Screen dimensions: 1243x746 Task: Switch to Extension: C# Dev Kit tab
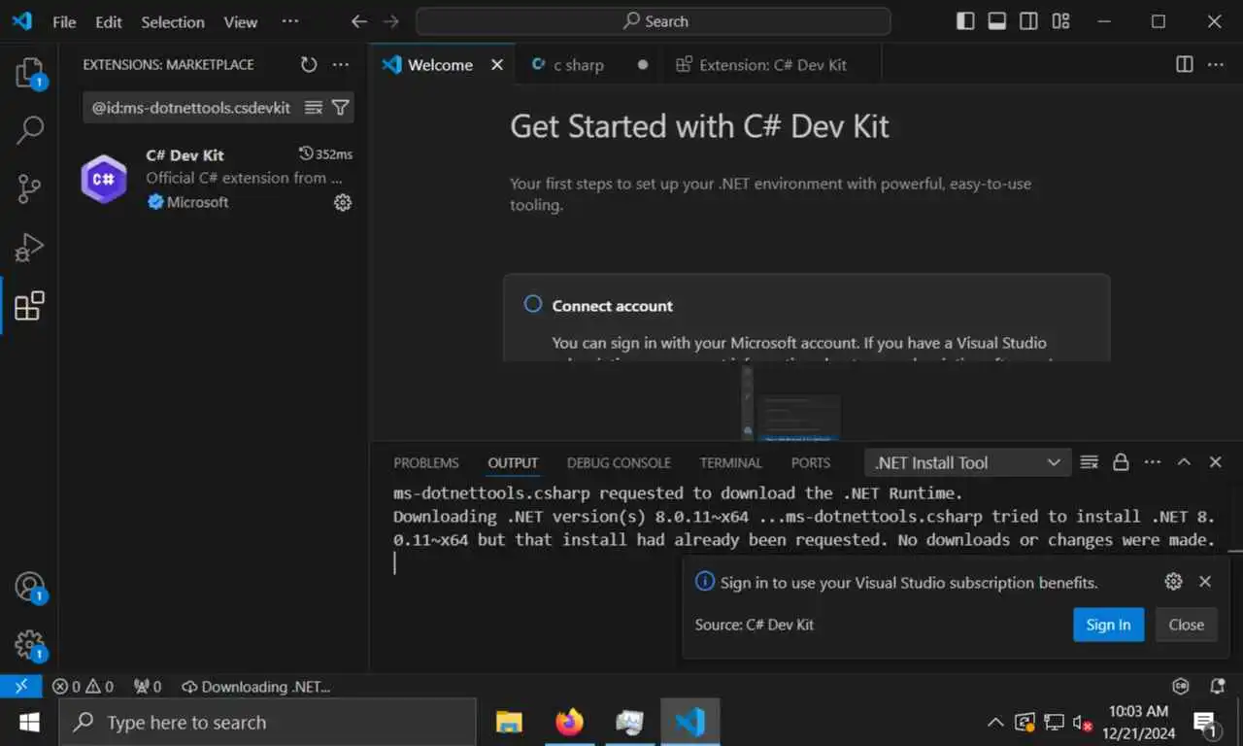772,65
